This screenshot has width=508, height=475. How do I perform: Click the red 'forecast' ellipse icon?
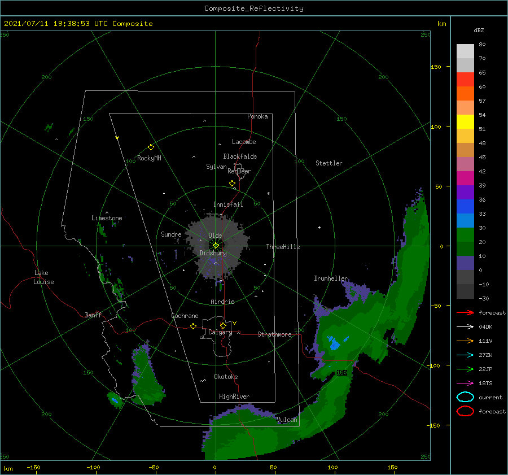(465, 411)
